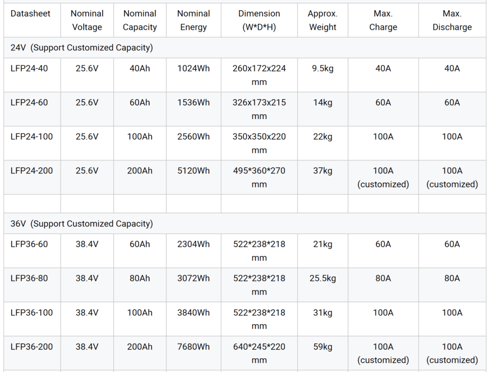Select the 36V Support Customized Capacity section row

point(82,224)
